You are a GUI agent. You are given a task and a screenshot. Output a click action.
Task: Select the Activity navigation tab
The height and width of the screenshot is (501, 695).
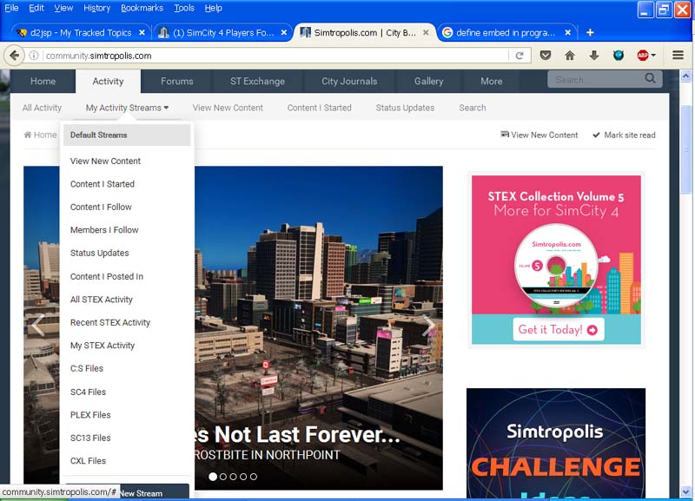[x=108, y=81]
